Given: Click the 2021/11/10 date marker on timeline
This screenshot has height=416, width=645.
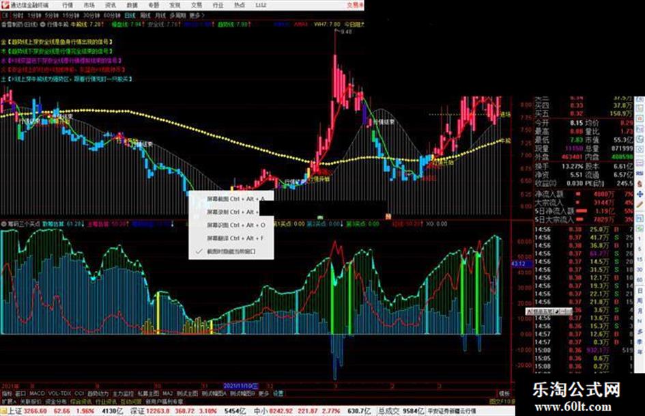Looking at the screenshot, I should 241,387.
